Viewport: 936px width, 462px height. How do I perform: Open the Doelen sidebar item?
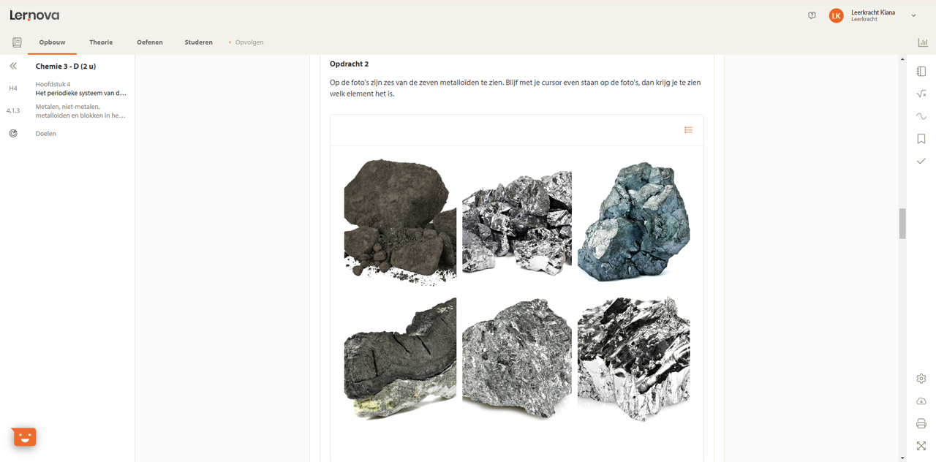(45, 134)
